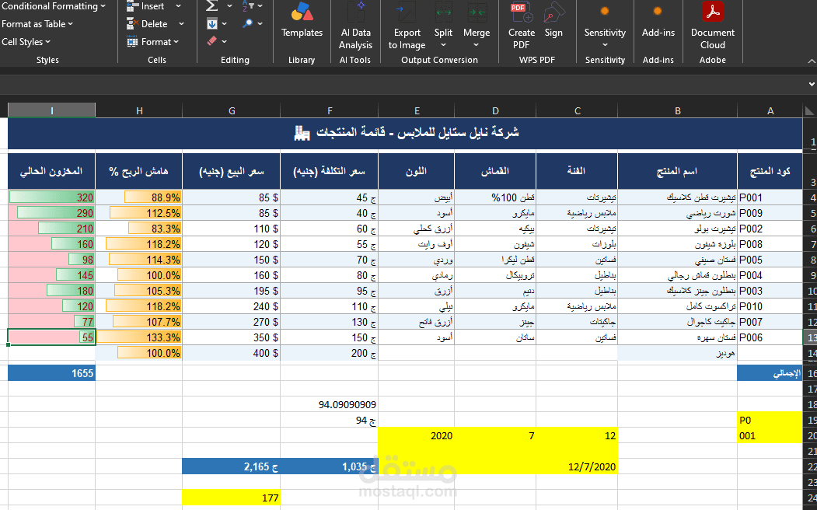Select the cell containing P001
This screenshot has height=510, width=817.
pyautogui.click(x=770, y=197)
